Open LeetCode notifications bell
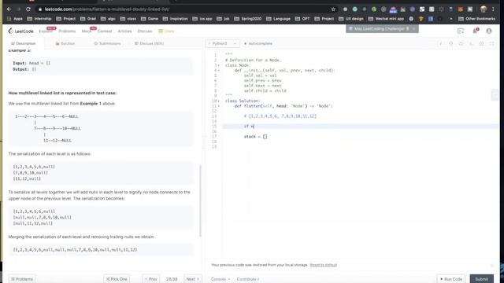504x283 pixels. [475, 31]
